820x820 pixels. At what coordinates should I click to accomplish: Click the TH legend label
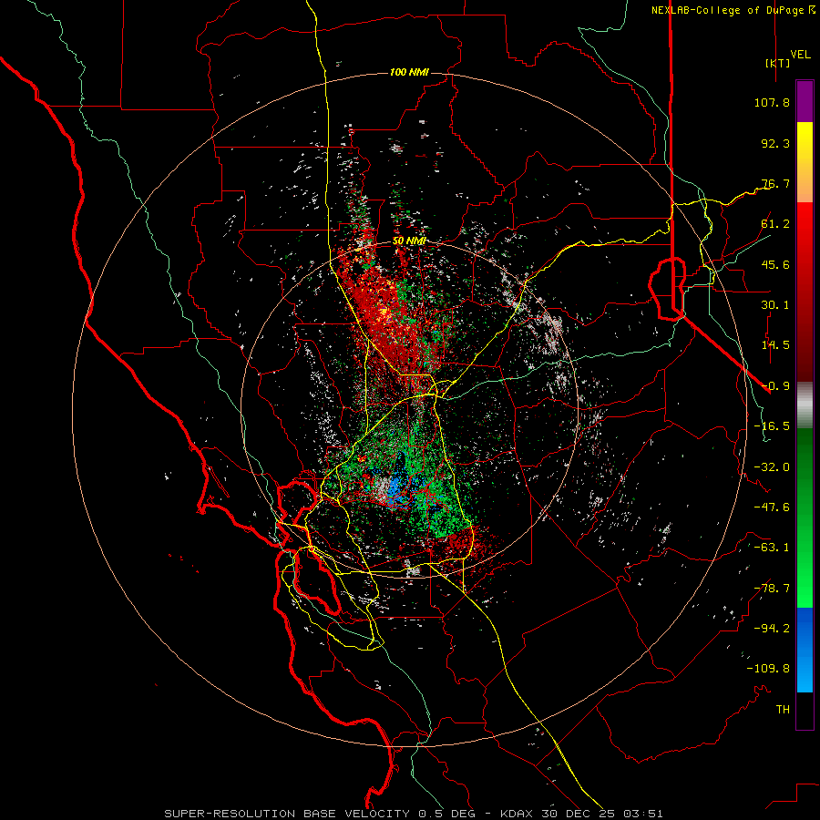point(783,710)
